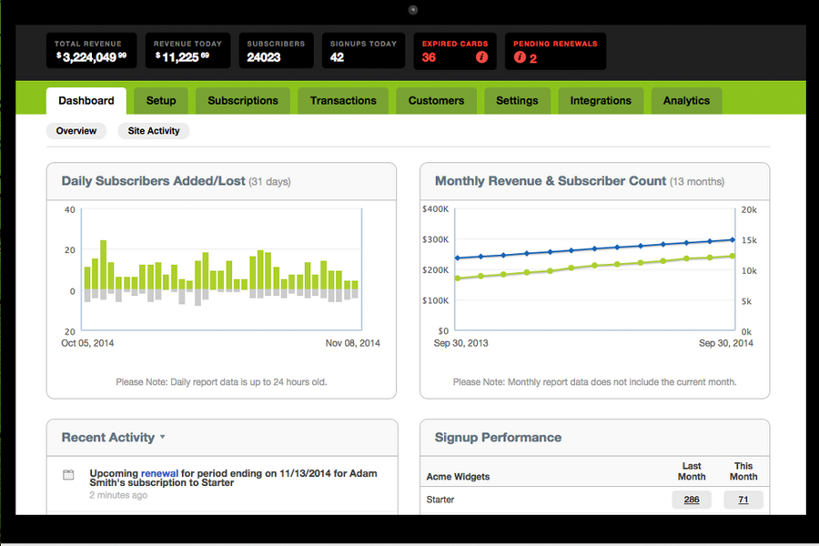Click the Pending Renewals info icon

point(520,57)
